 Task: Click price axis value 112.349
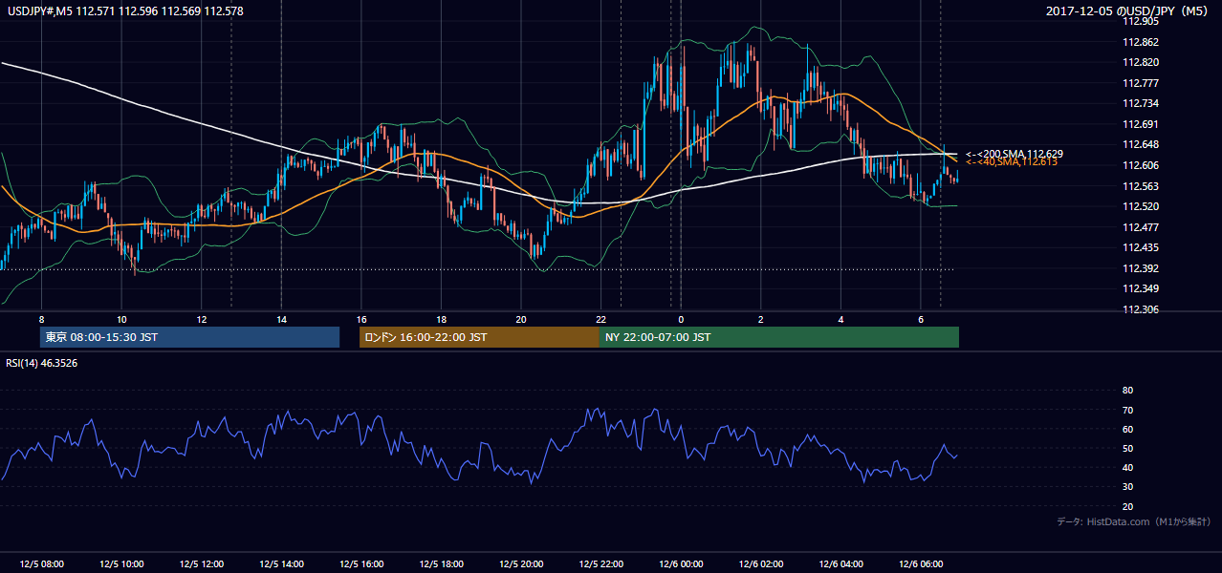(x=1142, y=288)
